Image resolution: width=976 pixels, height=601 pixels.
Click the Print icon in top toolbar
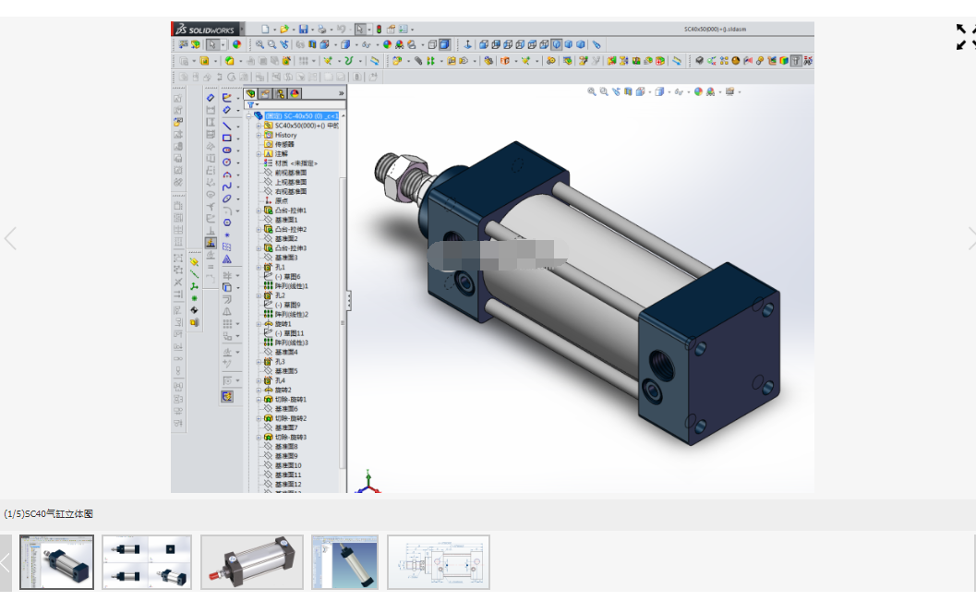point(322,30)
